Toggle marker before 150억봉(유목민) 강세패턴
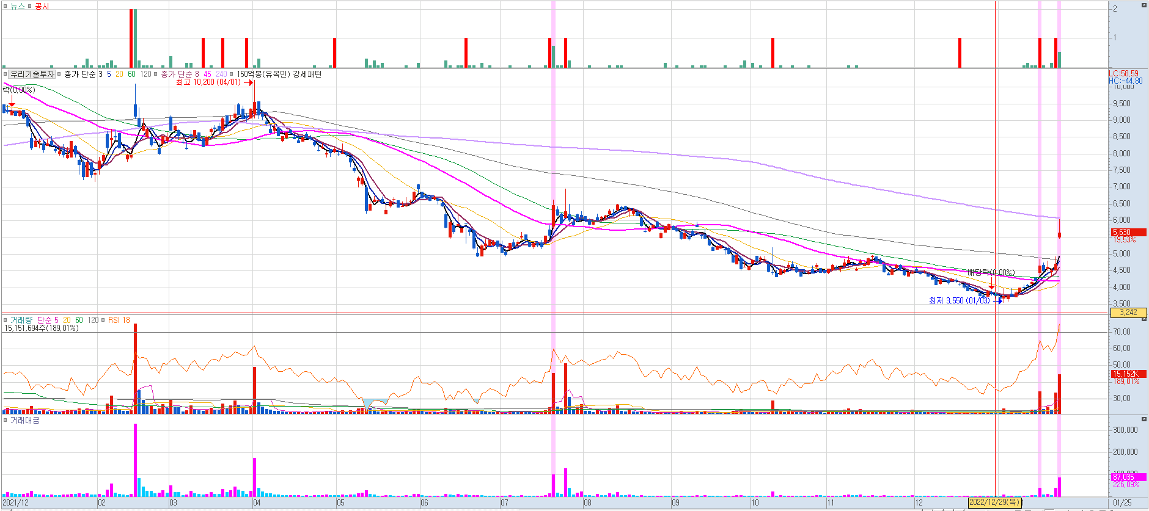The height and width of the screenshot is (511, 1149). pyautogui.click(x=232, y=74)
